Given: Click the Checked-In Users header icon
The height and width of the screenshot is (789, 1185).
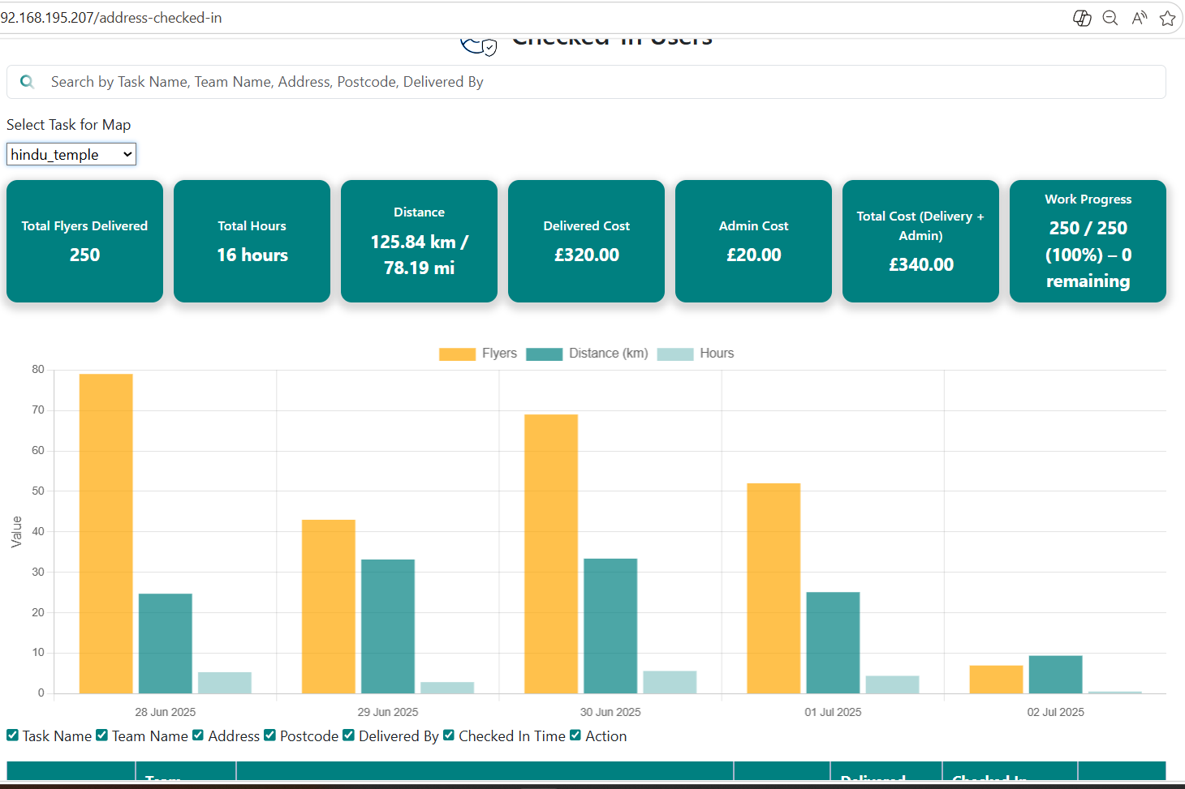Looking at the screenshot, I should pyautogui.click(x=478, y=45).
